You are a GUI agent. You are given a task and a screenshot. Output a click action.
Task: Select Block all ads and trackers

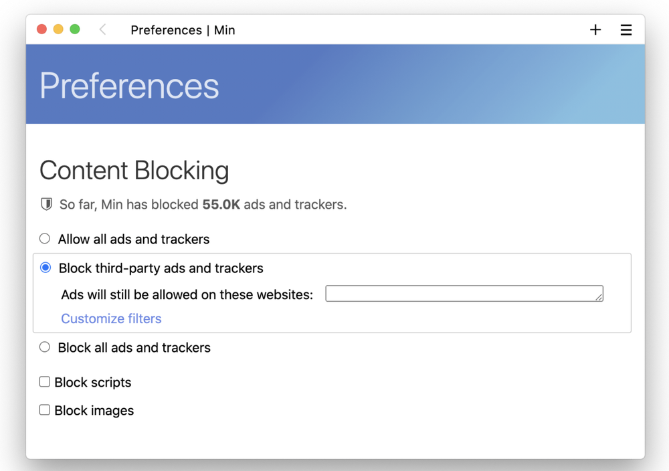45,347
